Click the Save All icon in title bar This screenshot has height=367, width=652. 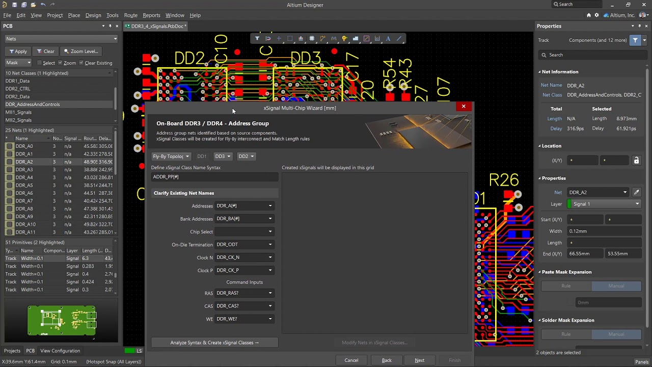(24, 5)
